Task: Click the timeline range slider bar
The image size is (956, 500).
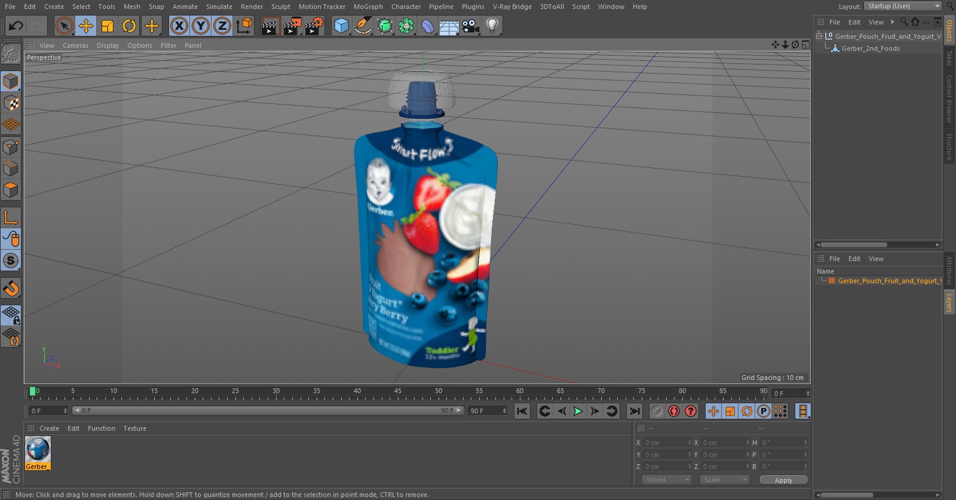Action: pyautogui.click(x=268, y=410)
